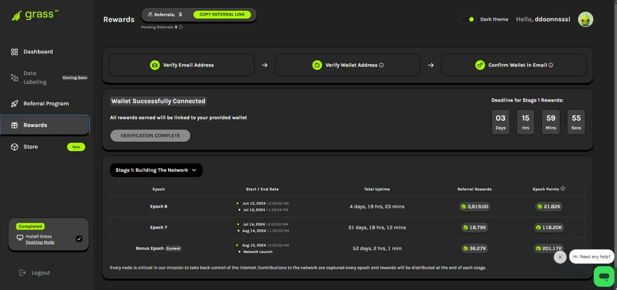The width and height of the screenshot is (617, 290).
Task: Click coin icon in Epoch 6 referral rewards
Action: pyautogui.click(x=464, y=206)
